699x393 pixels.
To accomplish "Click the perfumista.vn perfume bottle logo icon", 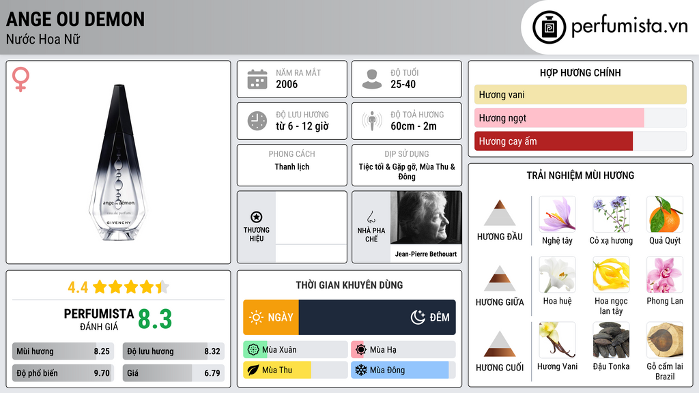I will [x=549, y=27].
